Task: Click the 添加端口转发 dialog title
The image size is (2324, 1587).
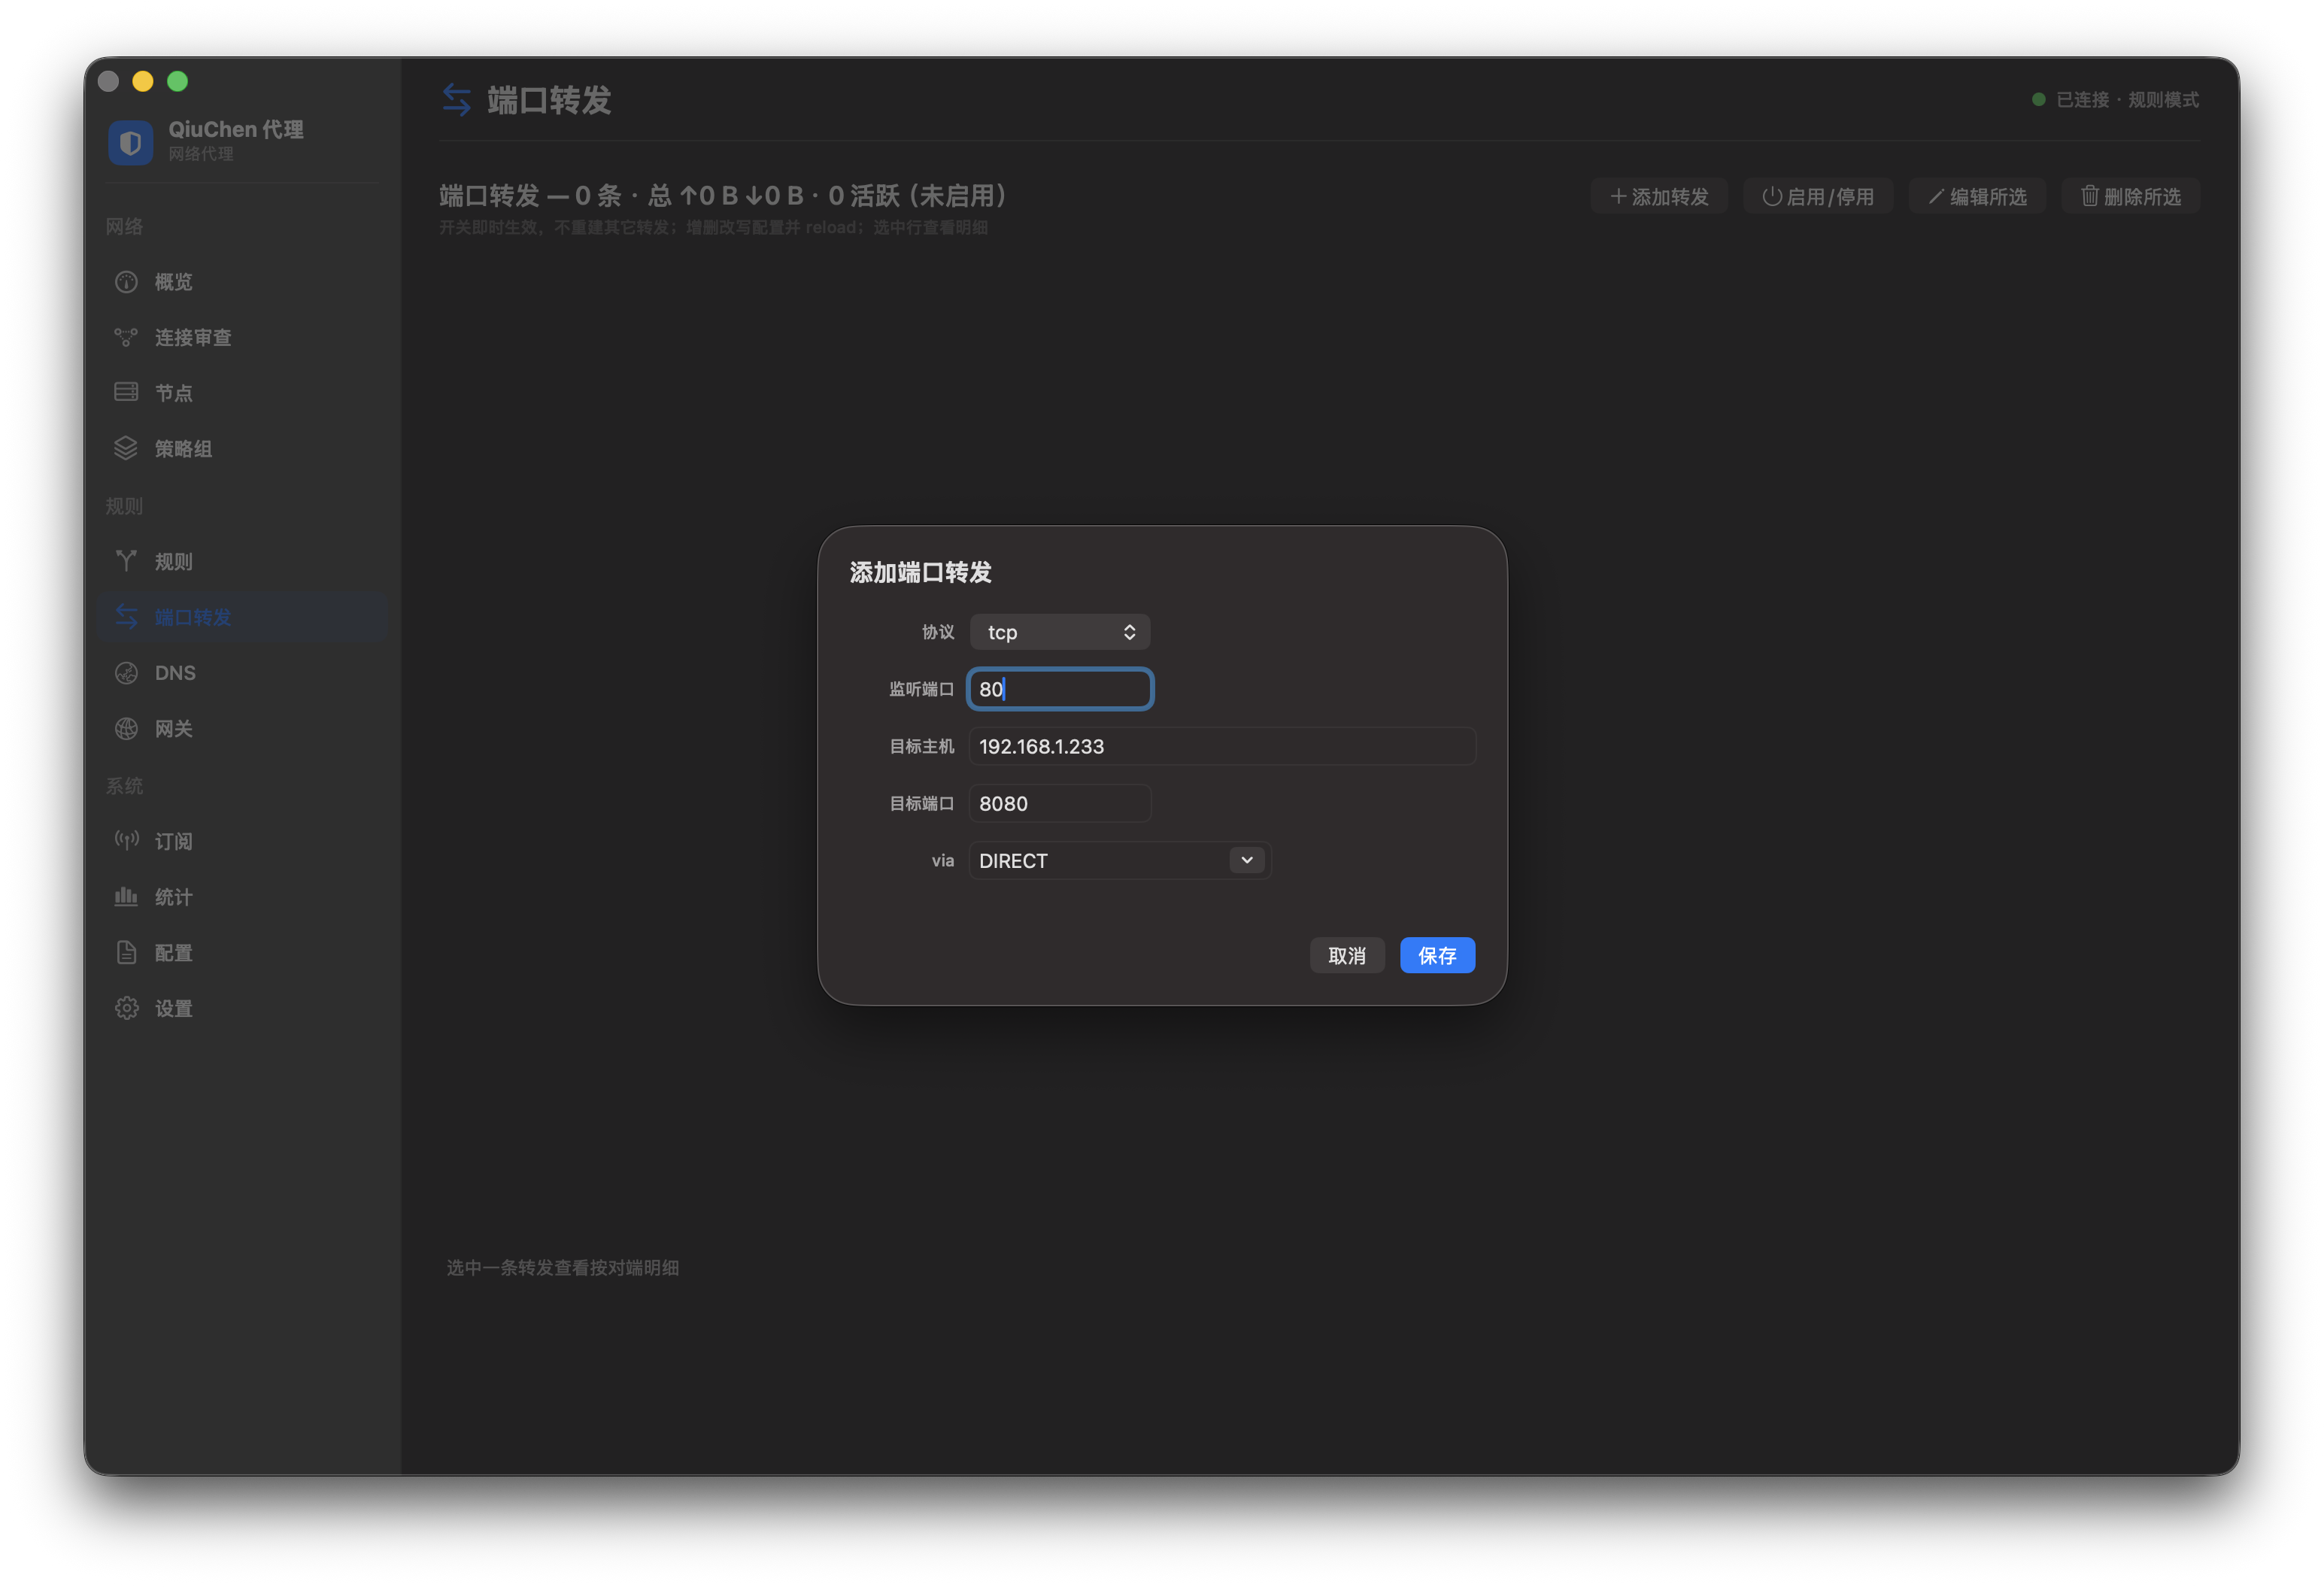Action: click(x=920, y=572)
